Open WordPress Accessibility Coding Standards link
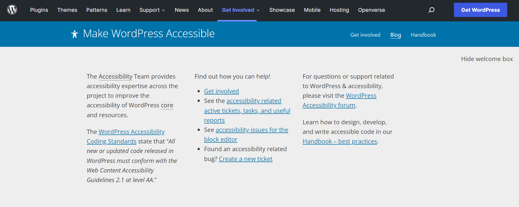 126,136
